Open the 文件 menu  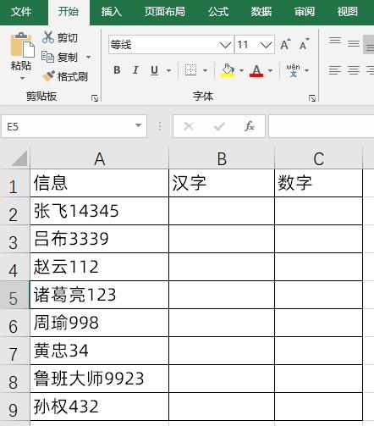(21, 12)
